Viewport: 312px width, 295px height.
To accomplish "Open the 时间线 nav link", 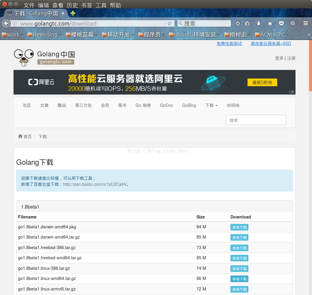I will (x=233, y=105).
